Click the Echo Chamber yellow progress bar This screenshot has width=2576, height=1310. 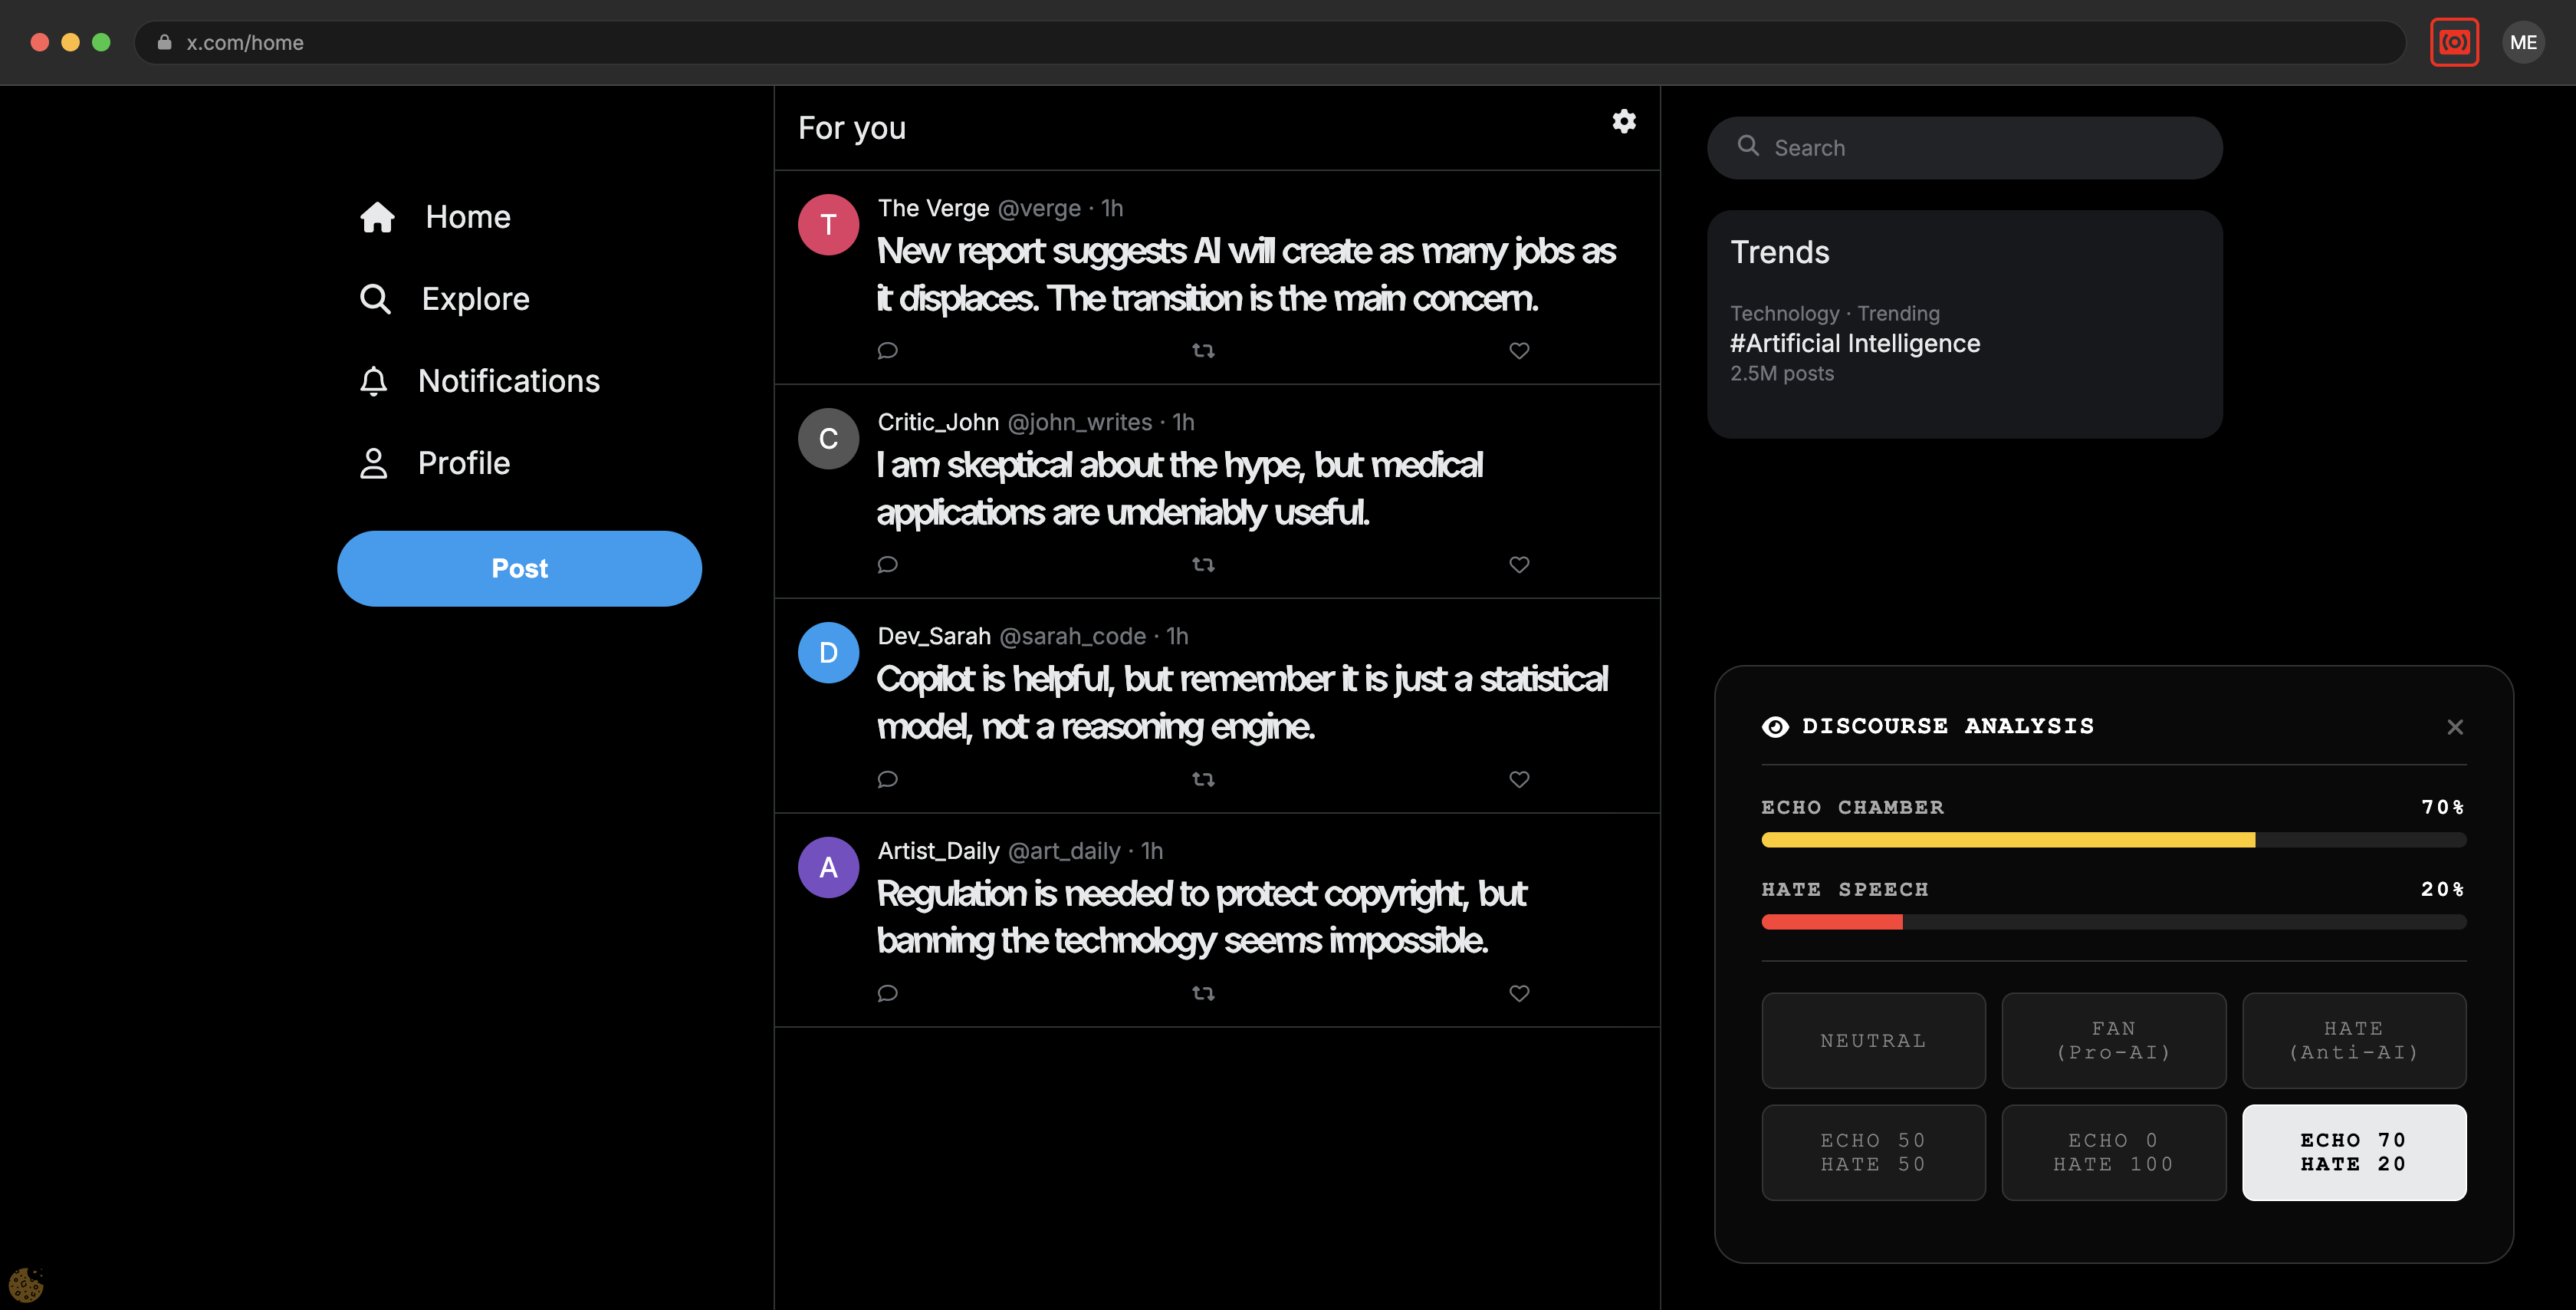coord(2006,840)
